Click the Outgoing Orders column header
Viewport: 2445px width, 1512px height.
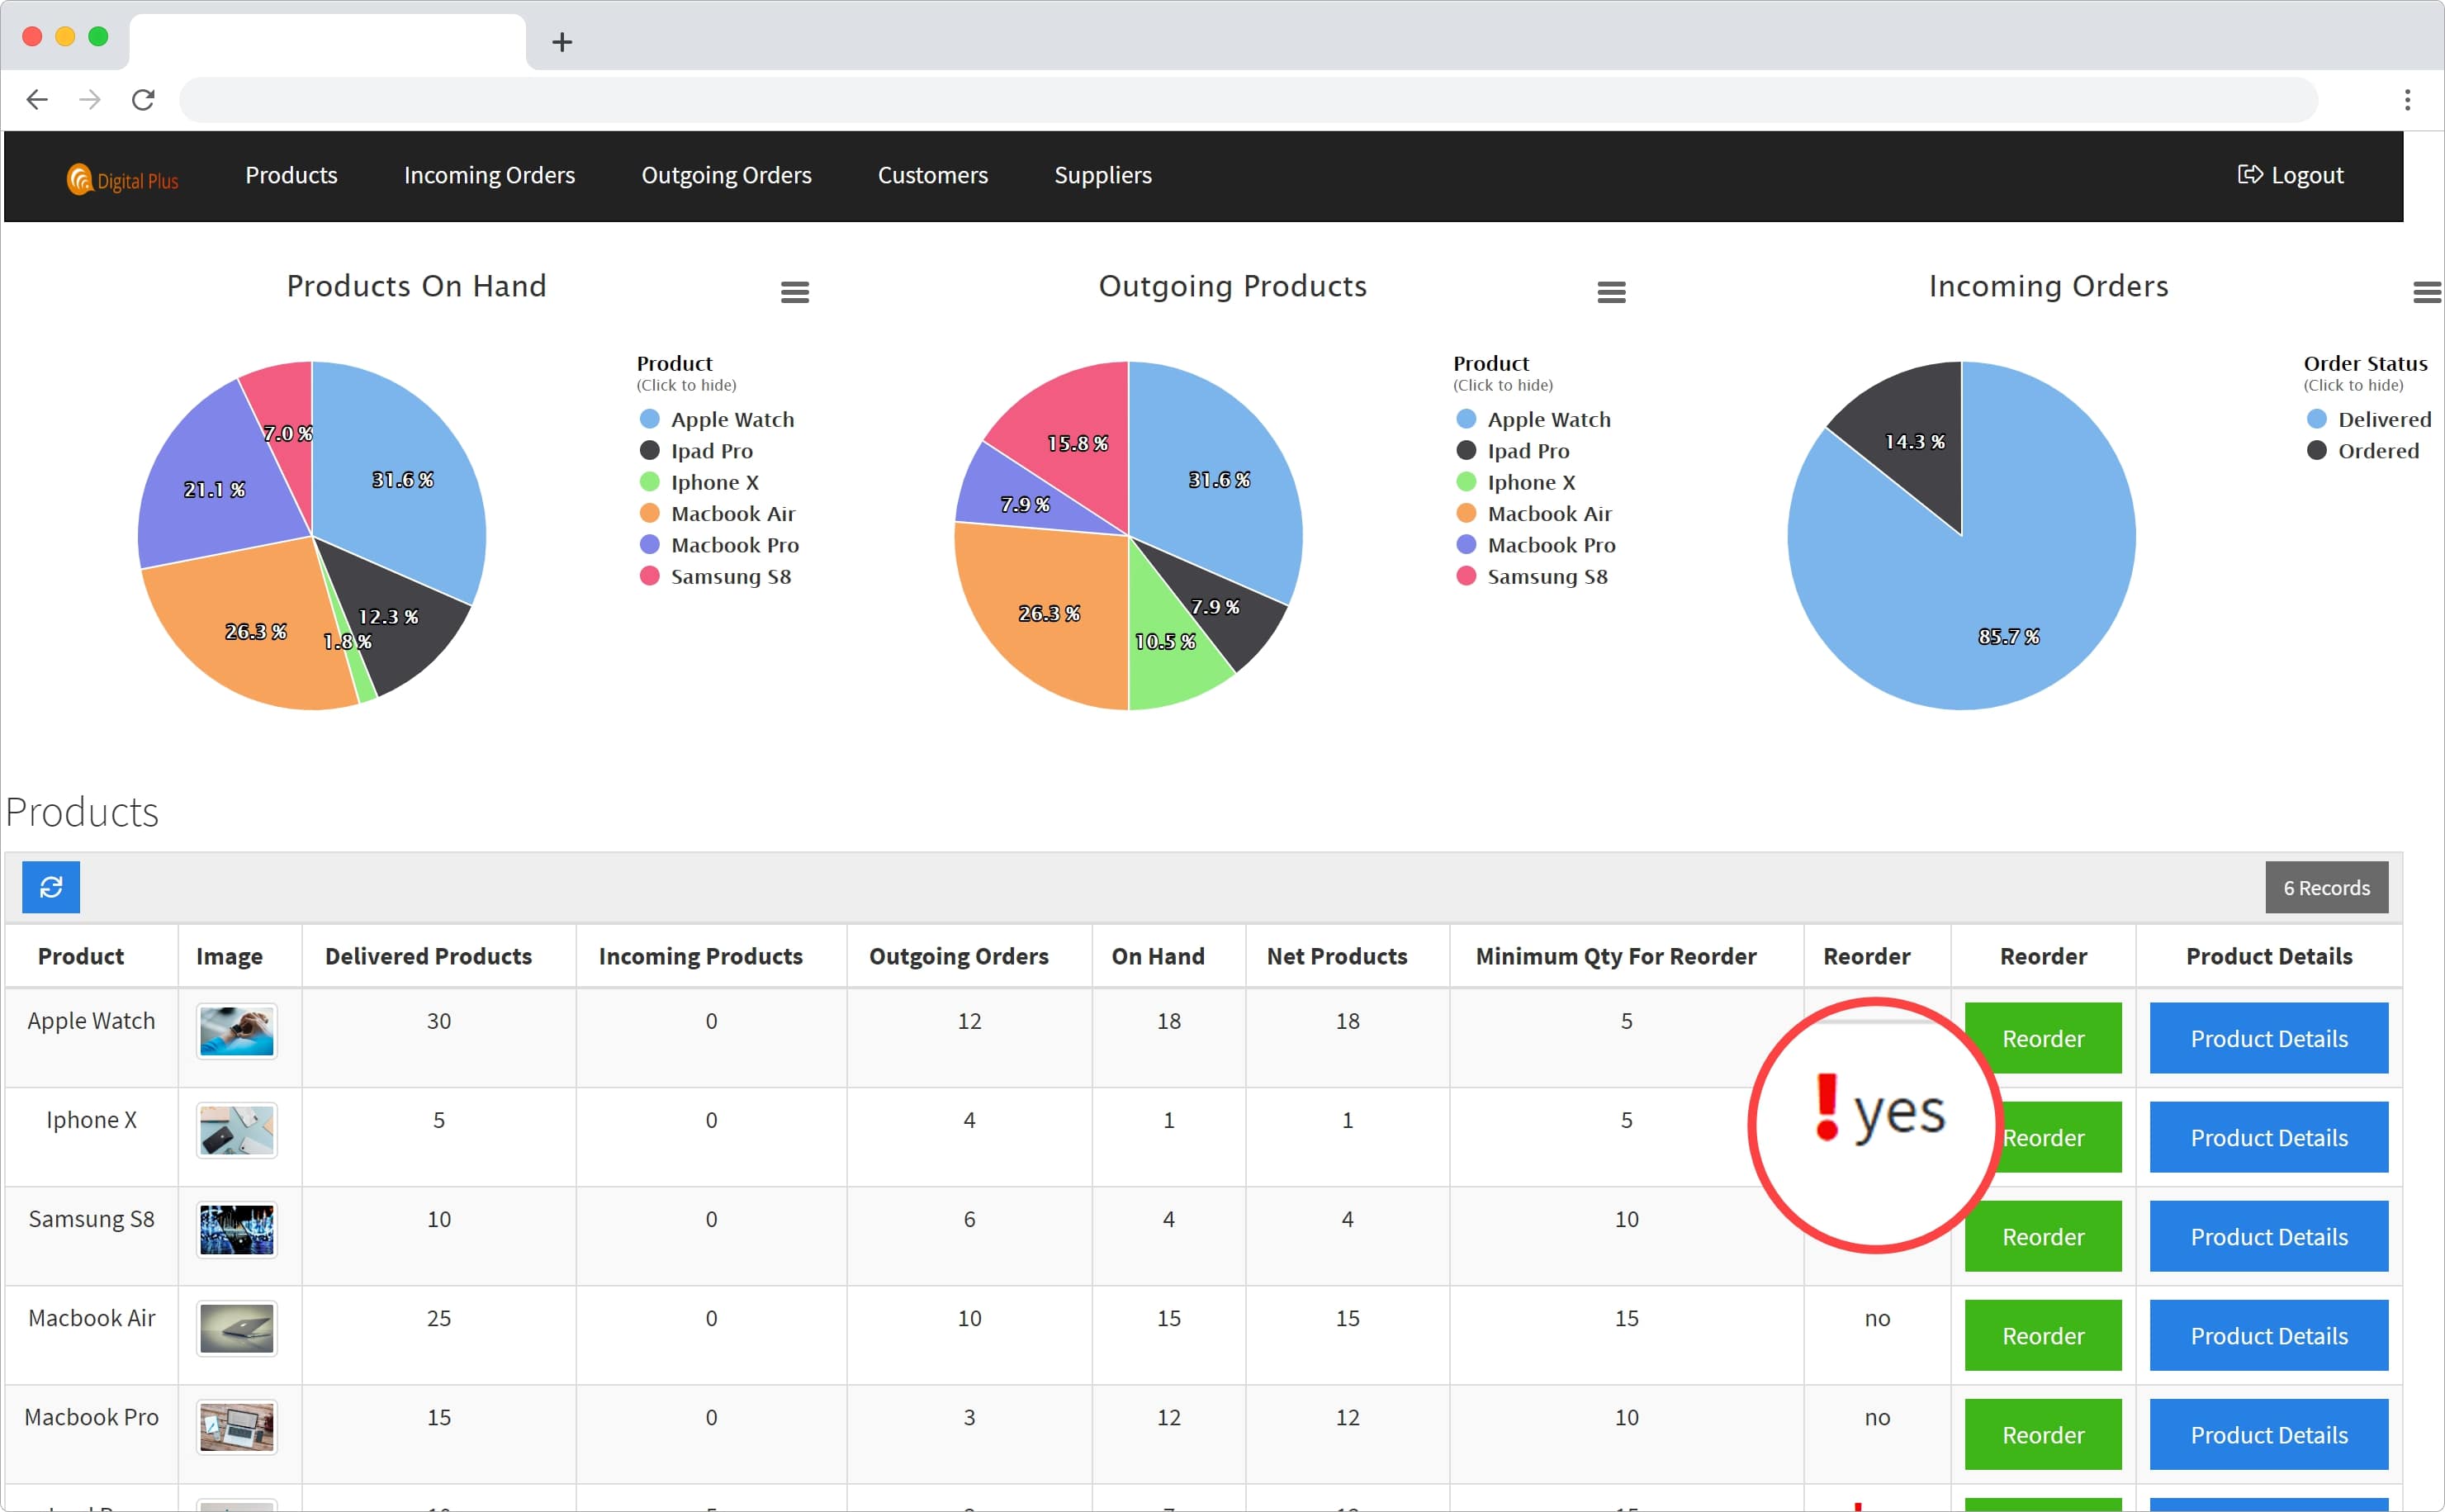click(958, 956)
